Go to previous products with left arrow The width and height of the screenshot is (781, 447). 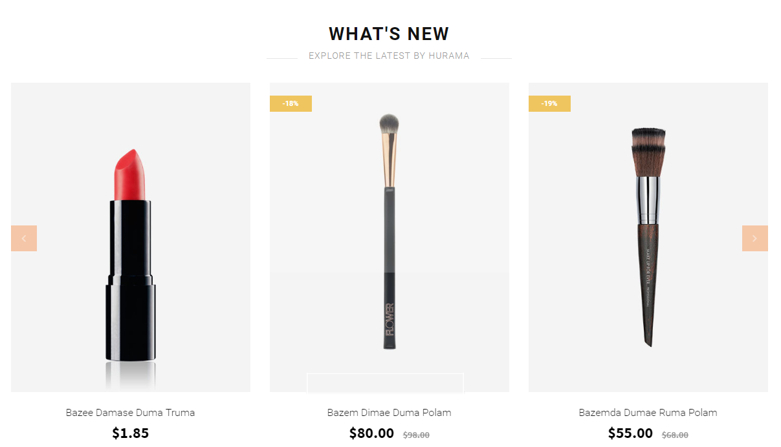click(x=24, y=238)
